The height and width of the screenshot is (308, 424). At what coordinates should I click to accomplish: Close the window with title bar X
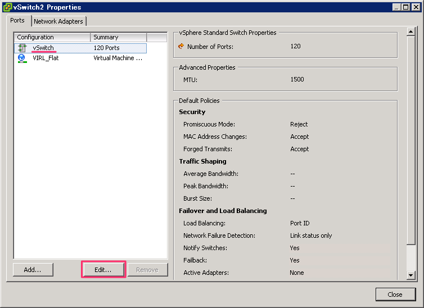pos(416,7)
